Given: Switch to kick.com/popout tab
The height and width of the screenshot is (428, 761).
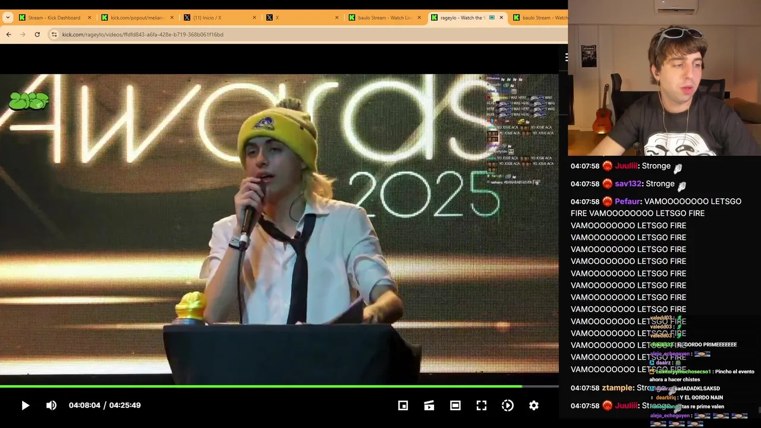Looking at the screenshot, I should tap(137, 18).
